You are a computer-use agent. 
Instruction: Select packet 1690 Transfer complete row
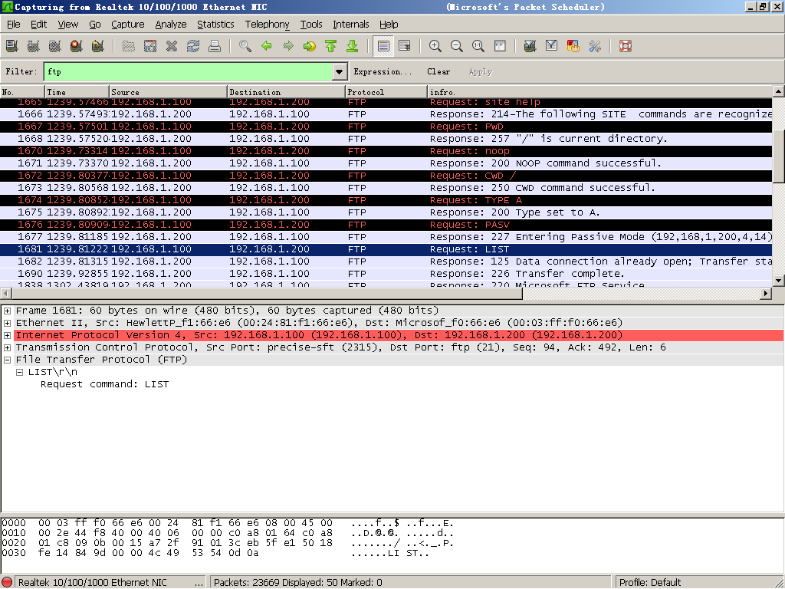(386, 274)
